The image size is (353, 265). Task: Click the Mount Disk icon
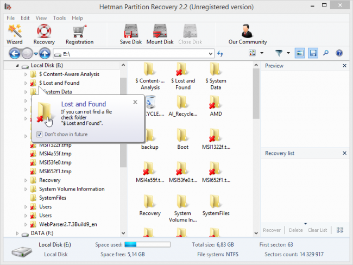[x=160, y=31]
